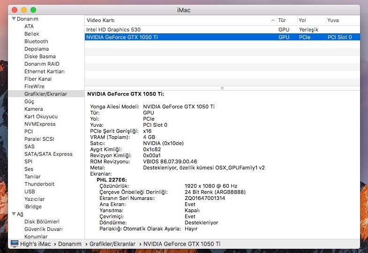
Task: Sort by the Video Kartı column header
Action: [x=178, y=21]
